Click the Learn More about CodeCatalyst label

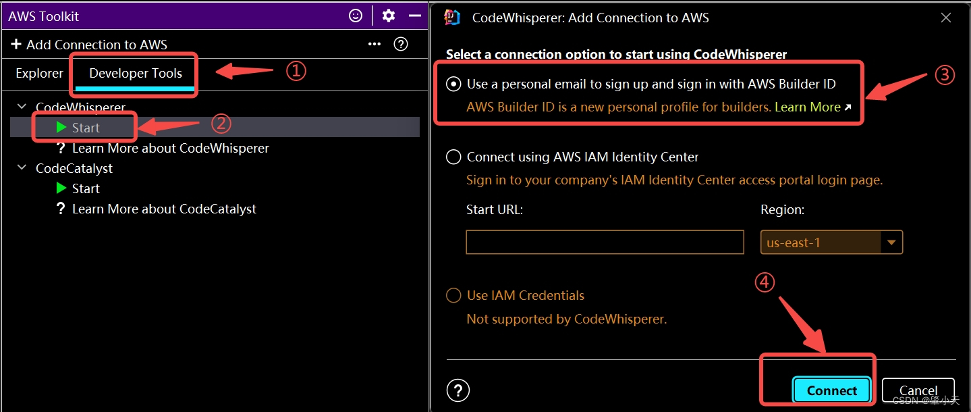164,209
